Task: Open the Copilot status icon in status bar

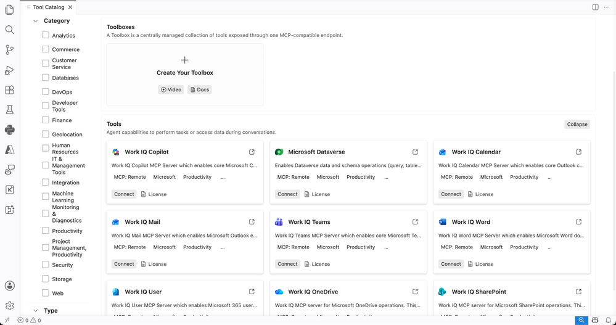Action: [595, 320]
